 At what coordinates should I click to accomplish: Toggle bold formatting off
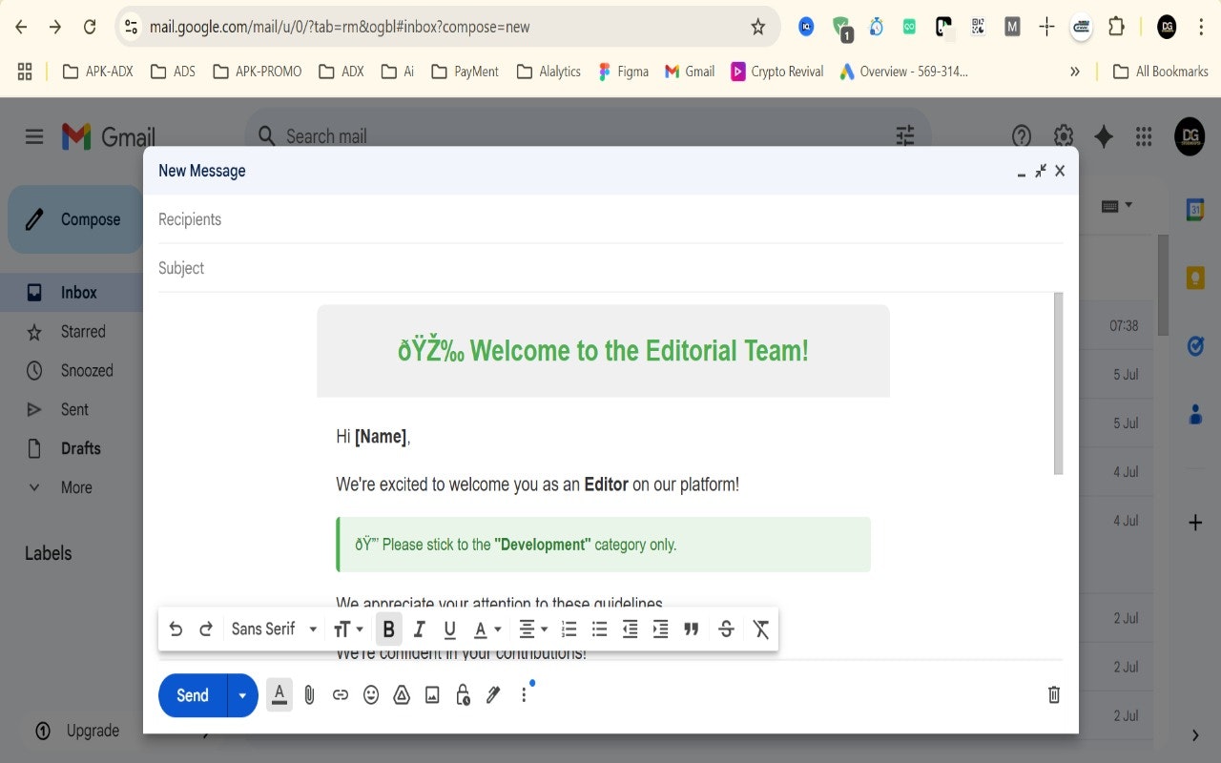point(388,629)
